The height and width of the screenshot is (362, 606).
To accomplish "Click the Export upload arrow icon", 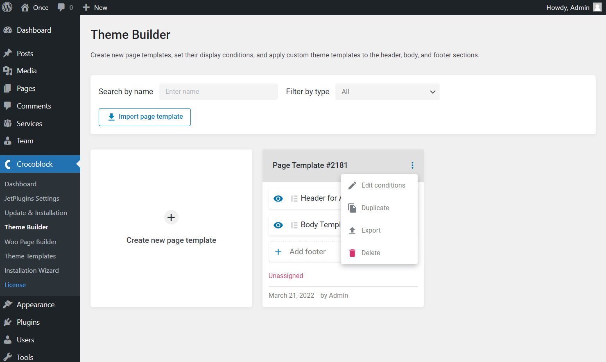I will (x=352, y=231).
